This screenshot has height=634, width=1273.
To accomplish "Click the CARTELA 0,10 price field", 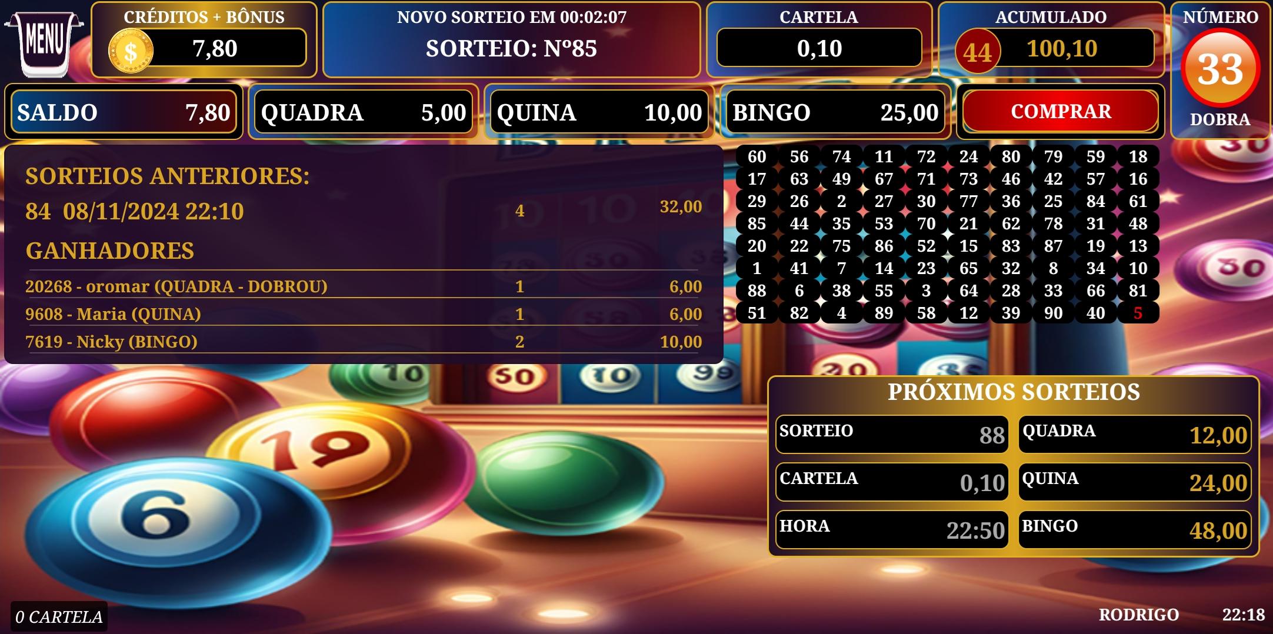I will pos(819,48).
